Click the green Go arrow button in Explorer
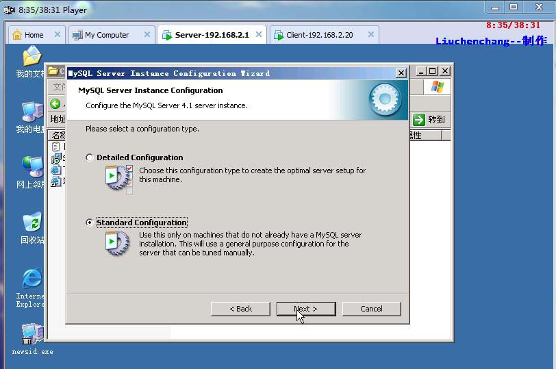The width and height of the screenshot is (556, 369). tap(419, 119)
